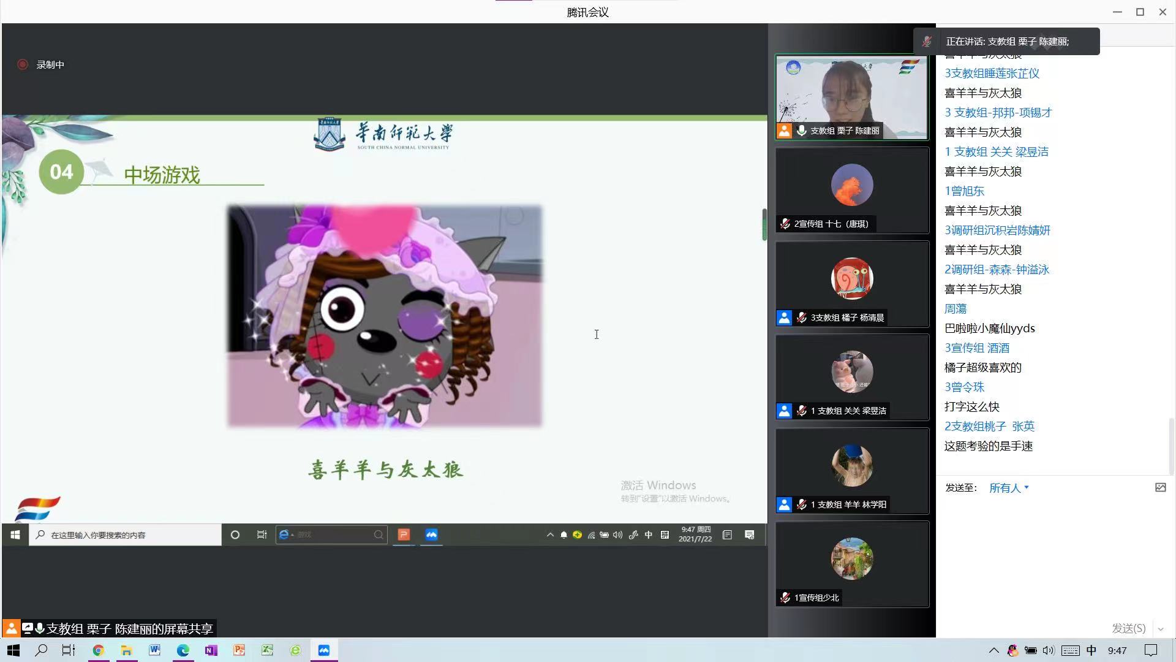
Task: Open Excel from the taskbar
Action: point(267,650)
